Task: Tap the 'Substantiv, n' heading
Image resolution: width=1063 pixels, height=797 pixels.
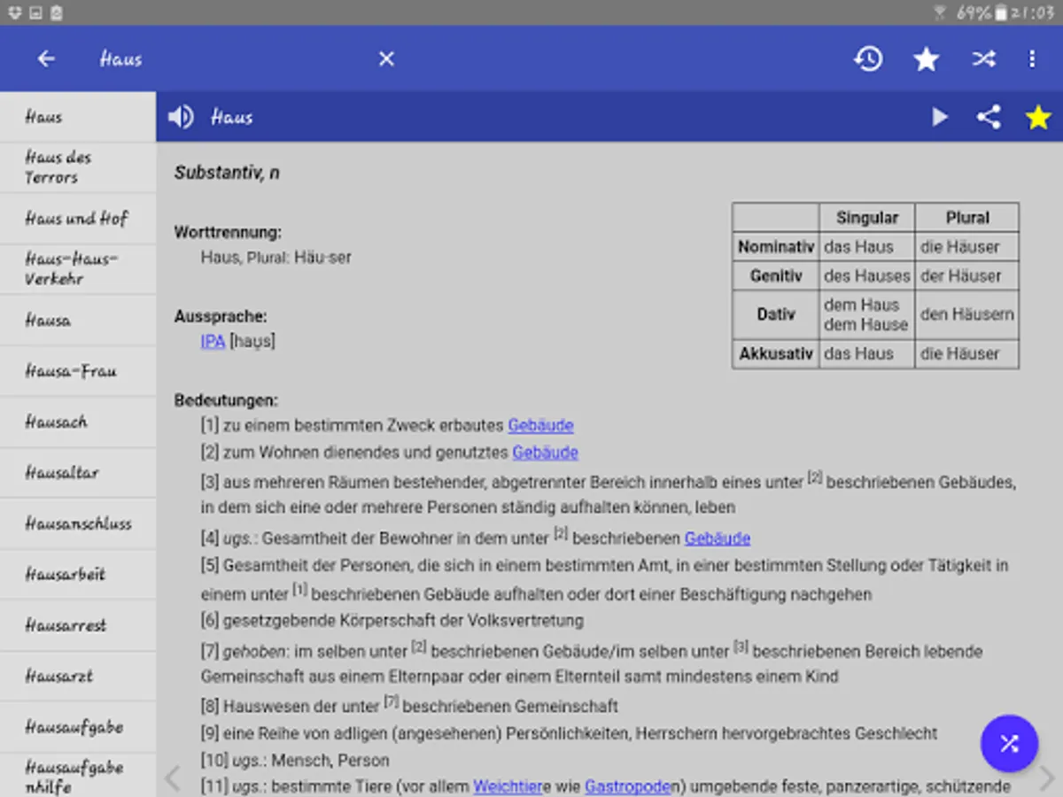Action: pyautogui.click(x=227, y=173)
